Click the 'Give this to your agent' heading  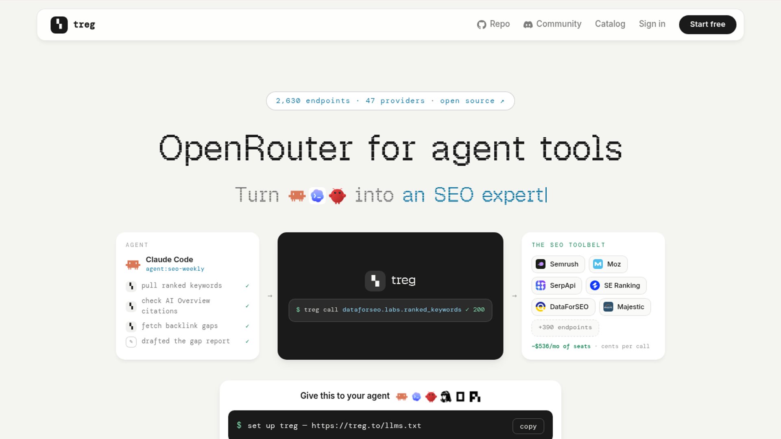tap(345, 396)
